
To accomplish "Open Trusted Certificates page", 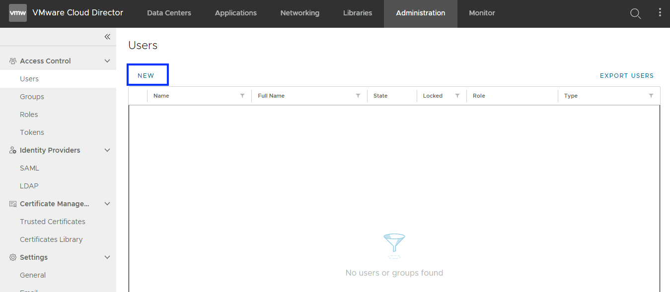I will [53, 222].
